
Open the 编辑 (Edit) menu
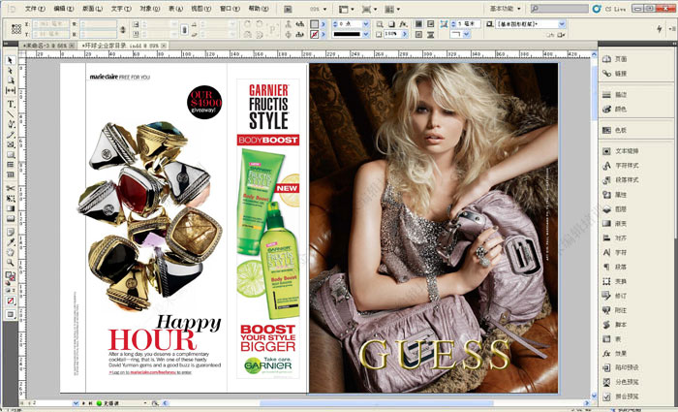64,9
